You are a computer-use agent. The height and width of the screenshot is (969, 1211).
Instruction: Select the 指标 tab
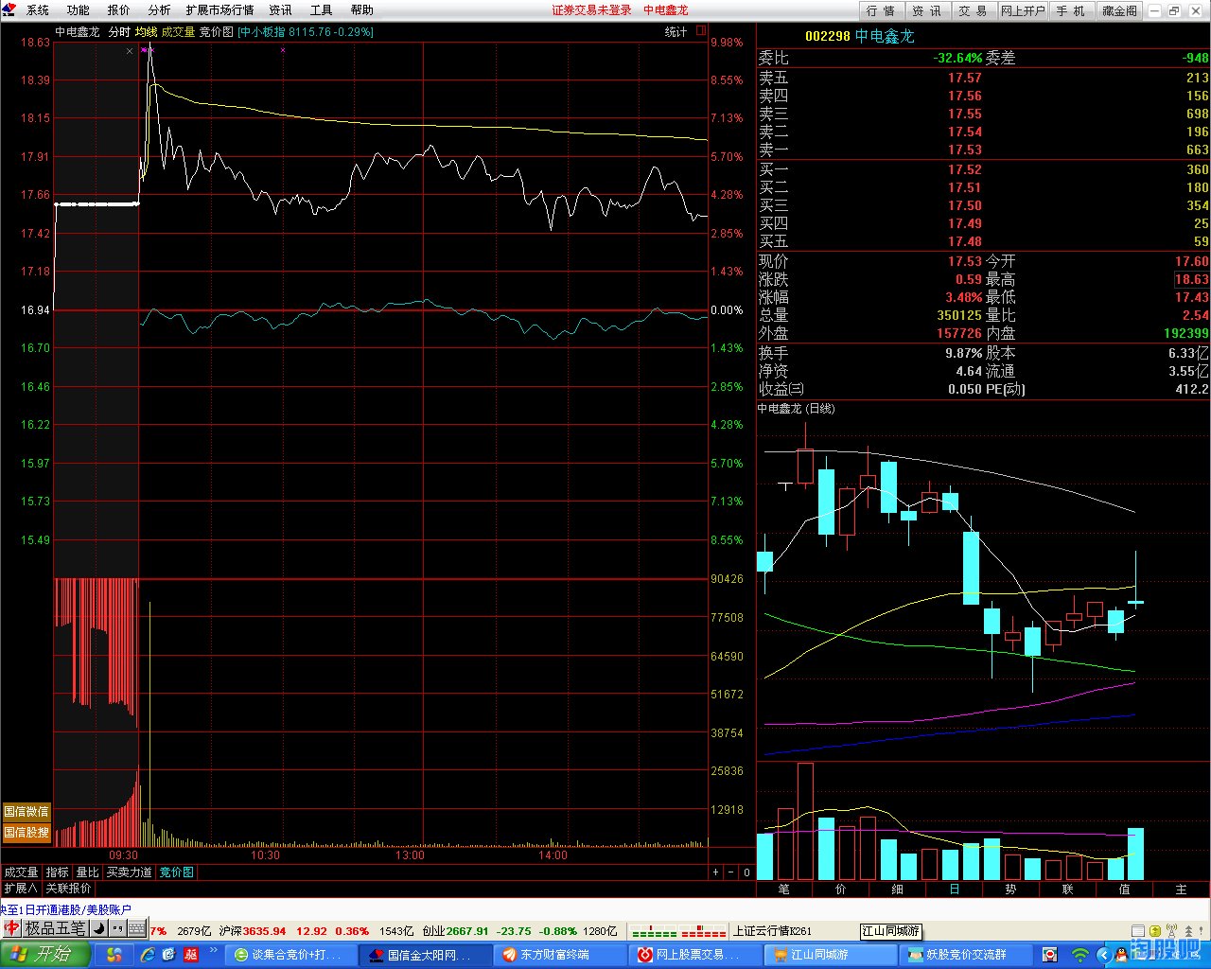58,872
